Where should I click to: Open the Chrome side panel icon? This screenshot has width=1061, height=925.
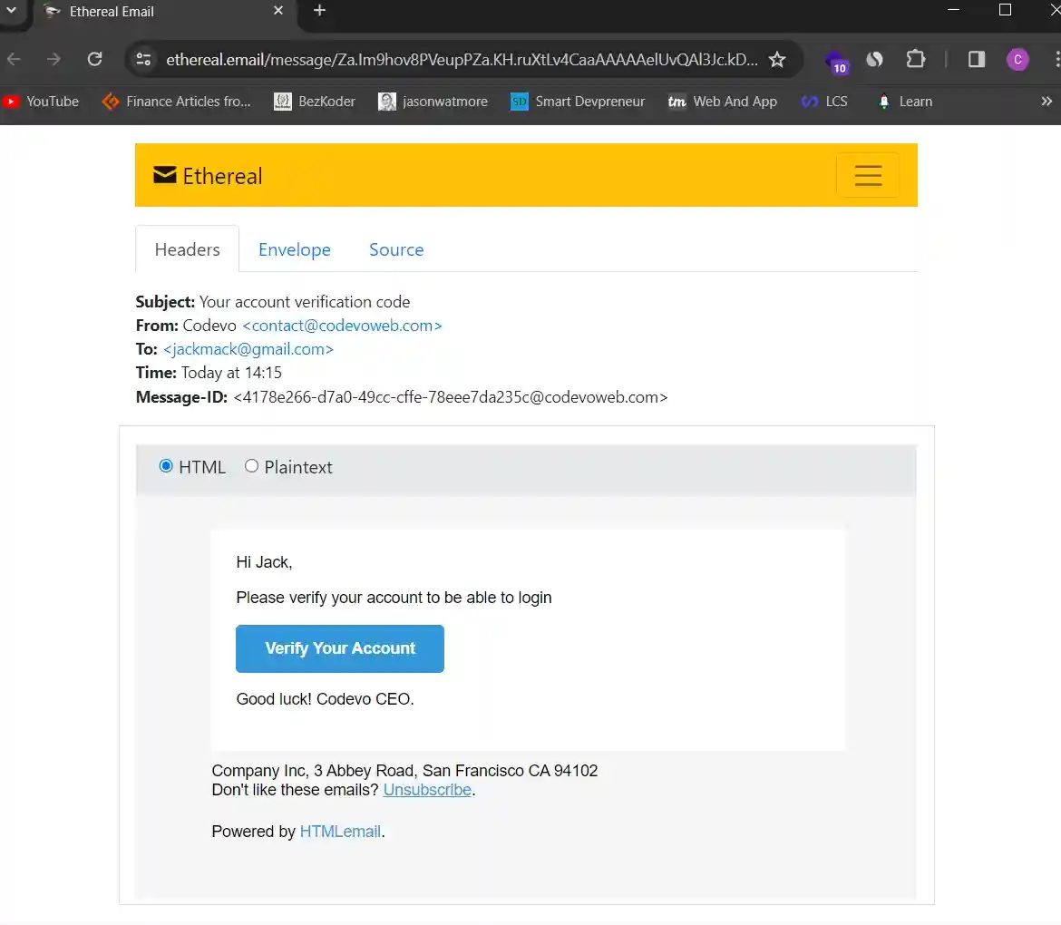pyautogui.click(x=976, y=58)
